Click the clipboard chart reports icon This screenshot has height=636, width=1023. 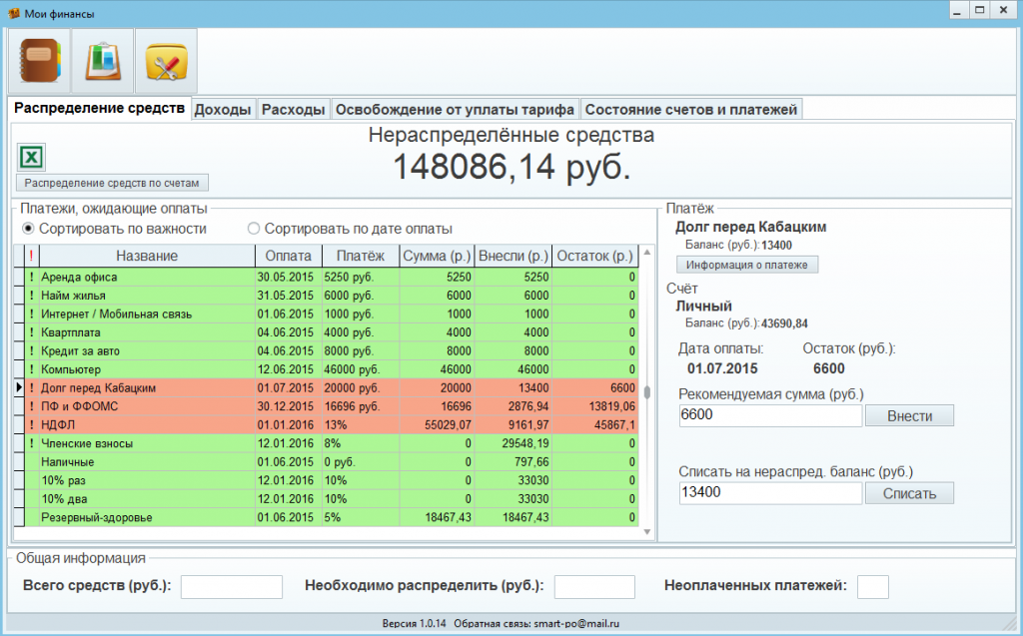tap(103, 61)
